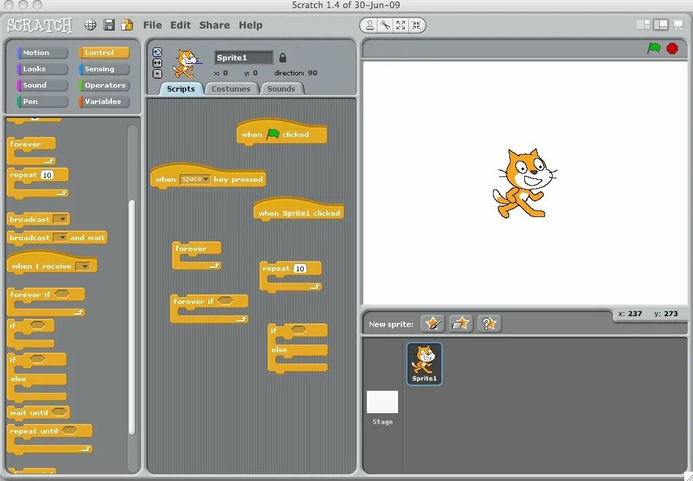Screen dimensions: 693x481
Task: Toggle the sprite lock icon
Action: [283, 58]
